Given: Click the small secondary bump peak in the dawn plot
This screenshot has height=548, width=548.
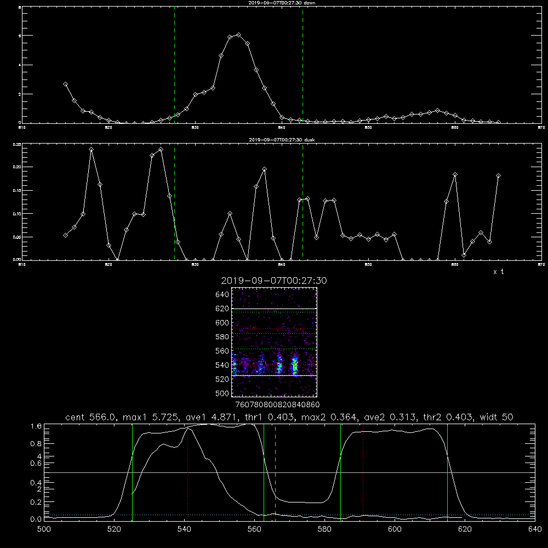Looking at the screenshot, I should [x=437, y=111].
